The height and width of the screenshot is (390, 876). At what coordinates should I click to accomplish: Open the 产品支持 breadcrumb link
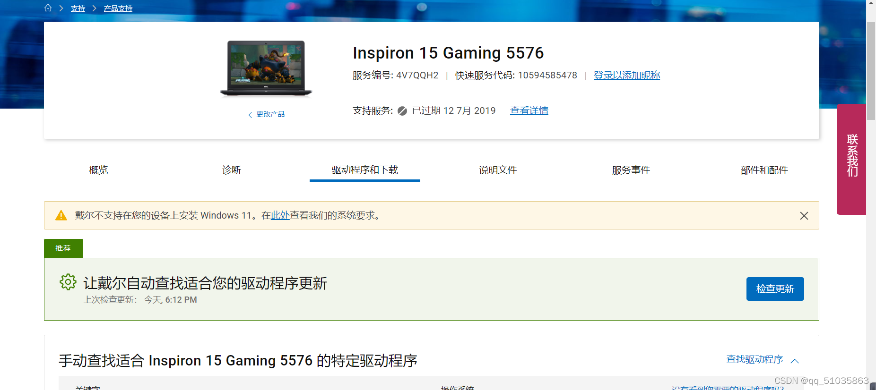coord(118,8)
